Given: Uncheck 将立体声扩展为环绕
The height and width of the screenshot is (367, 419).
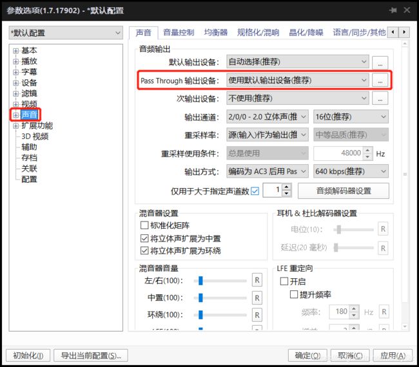Looking at the screenshot, I should coord(144,250).
